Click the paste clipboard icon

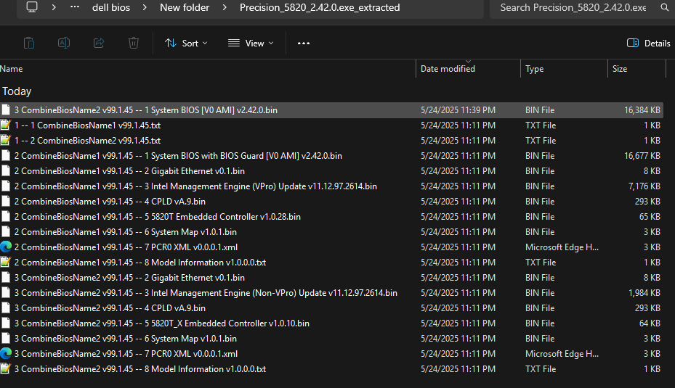click(x=29, y=43)
